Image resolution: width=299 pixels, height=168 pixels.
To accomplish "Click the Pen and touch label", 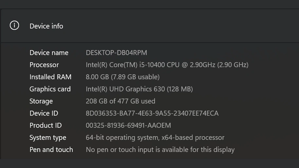I will click(x=51, y=150).
